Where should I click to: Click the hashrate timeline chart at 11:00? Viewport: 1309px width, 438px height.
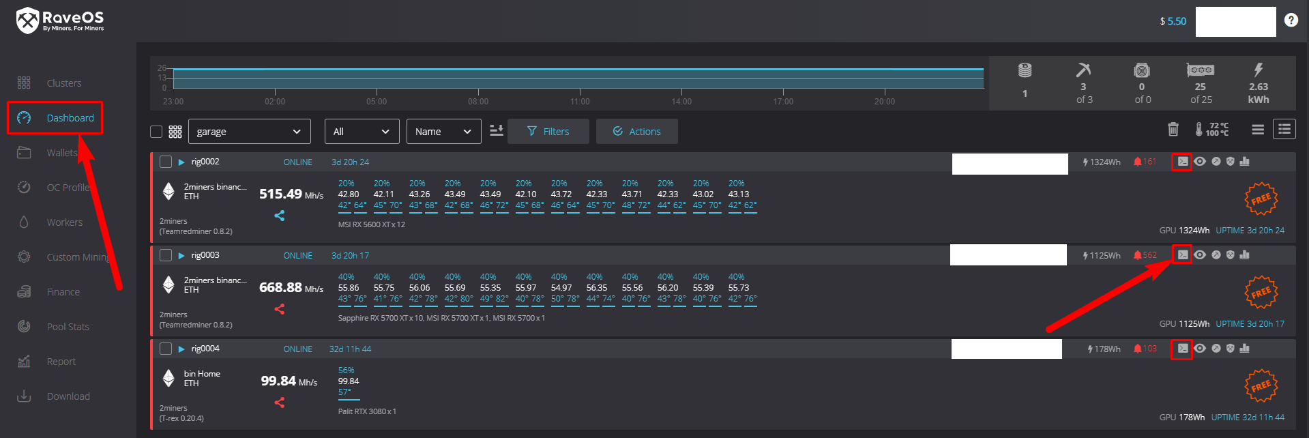pos(580,79)
